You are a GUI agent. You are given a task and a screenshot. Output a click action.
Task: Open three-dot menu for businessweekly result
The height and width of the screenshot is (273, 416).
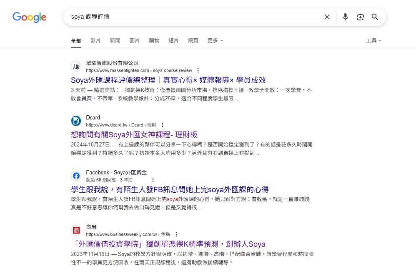pos(176,234)
